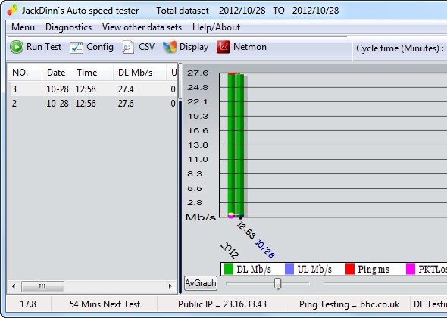Click the UL Mb/s legend text
Viewport: 447px width, 318px height.
pyautogui.click(x=314, y=270)
